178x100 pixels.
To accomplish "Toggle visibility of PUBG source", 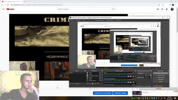I will 100,79.
